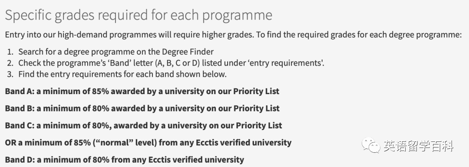Open Priority List in the Band A line
Screen dimensions: 469x167
[256, 91]
